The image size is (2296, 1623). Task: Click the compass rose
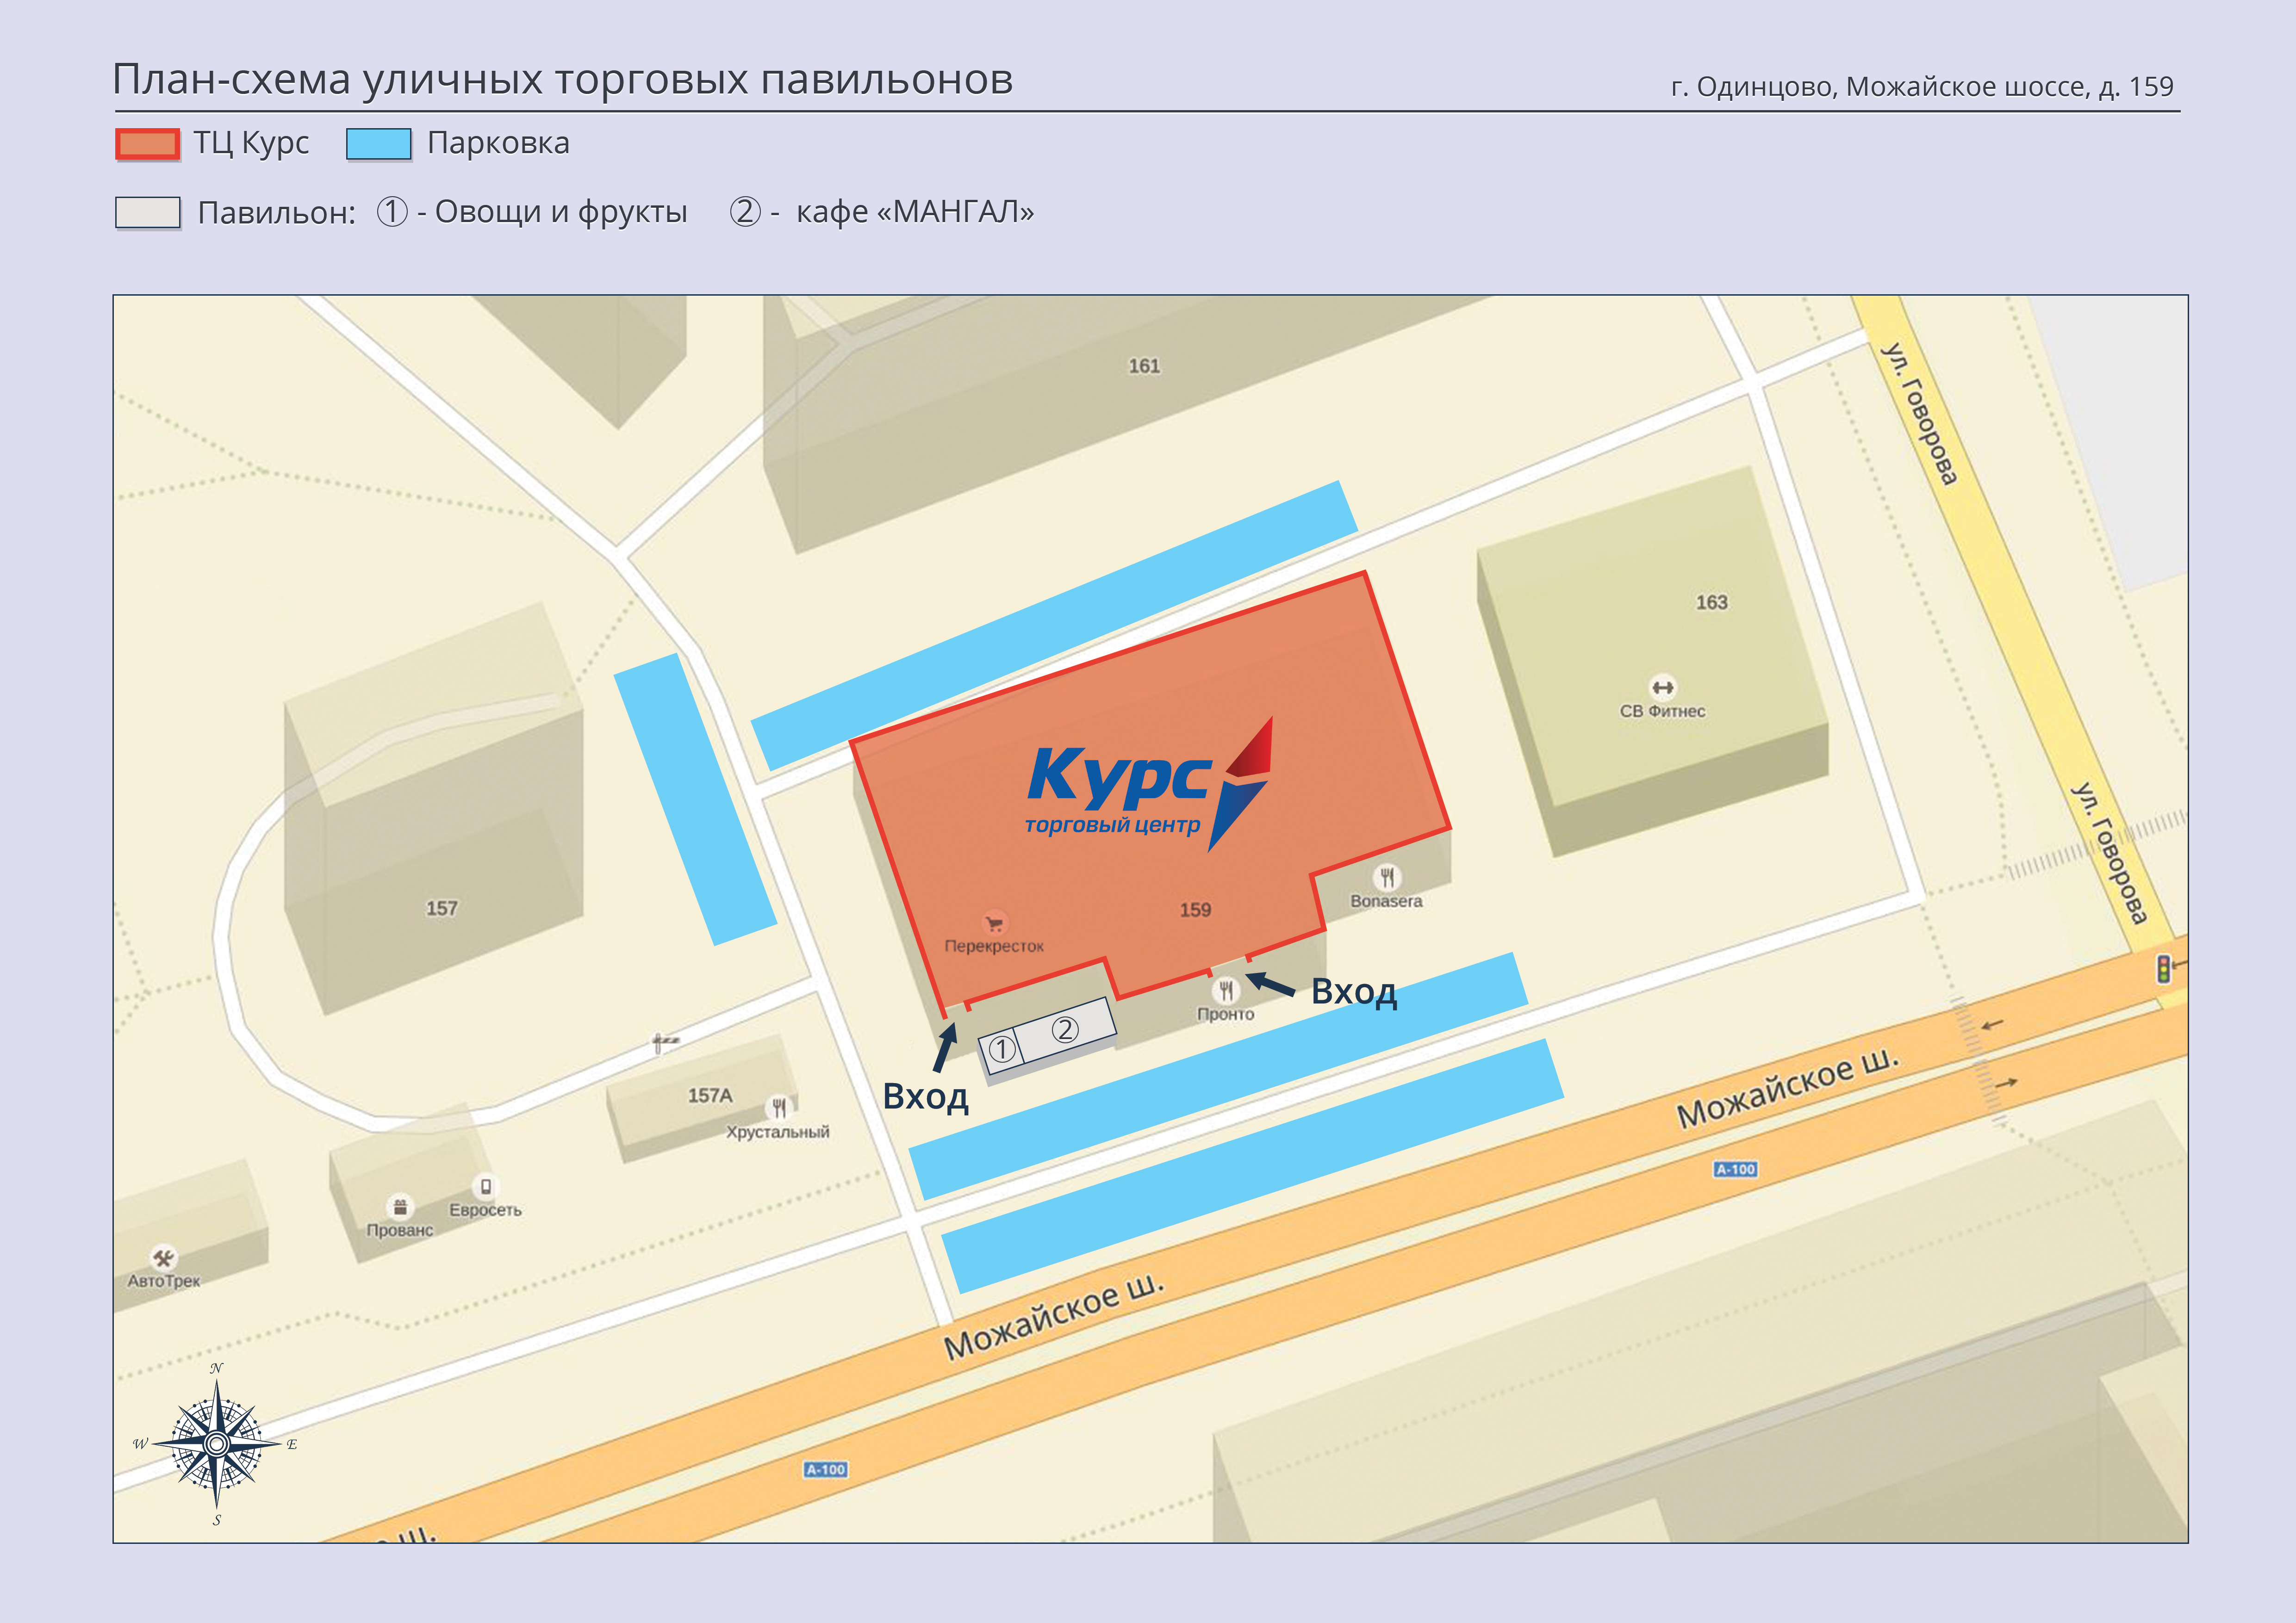point(217,1443)
